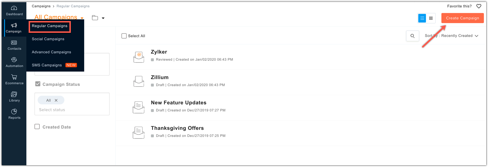The image size is (488, 167).
Task: Open the Zylker campaign
Action: pyautogui.click(x=159, y=52)
